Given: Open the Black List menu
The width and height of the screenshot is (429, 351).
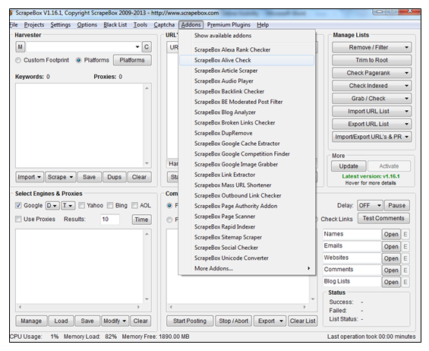Looking at the screenshot, I should coord(115,25).
